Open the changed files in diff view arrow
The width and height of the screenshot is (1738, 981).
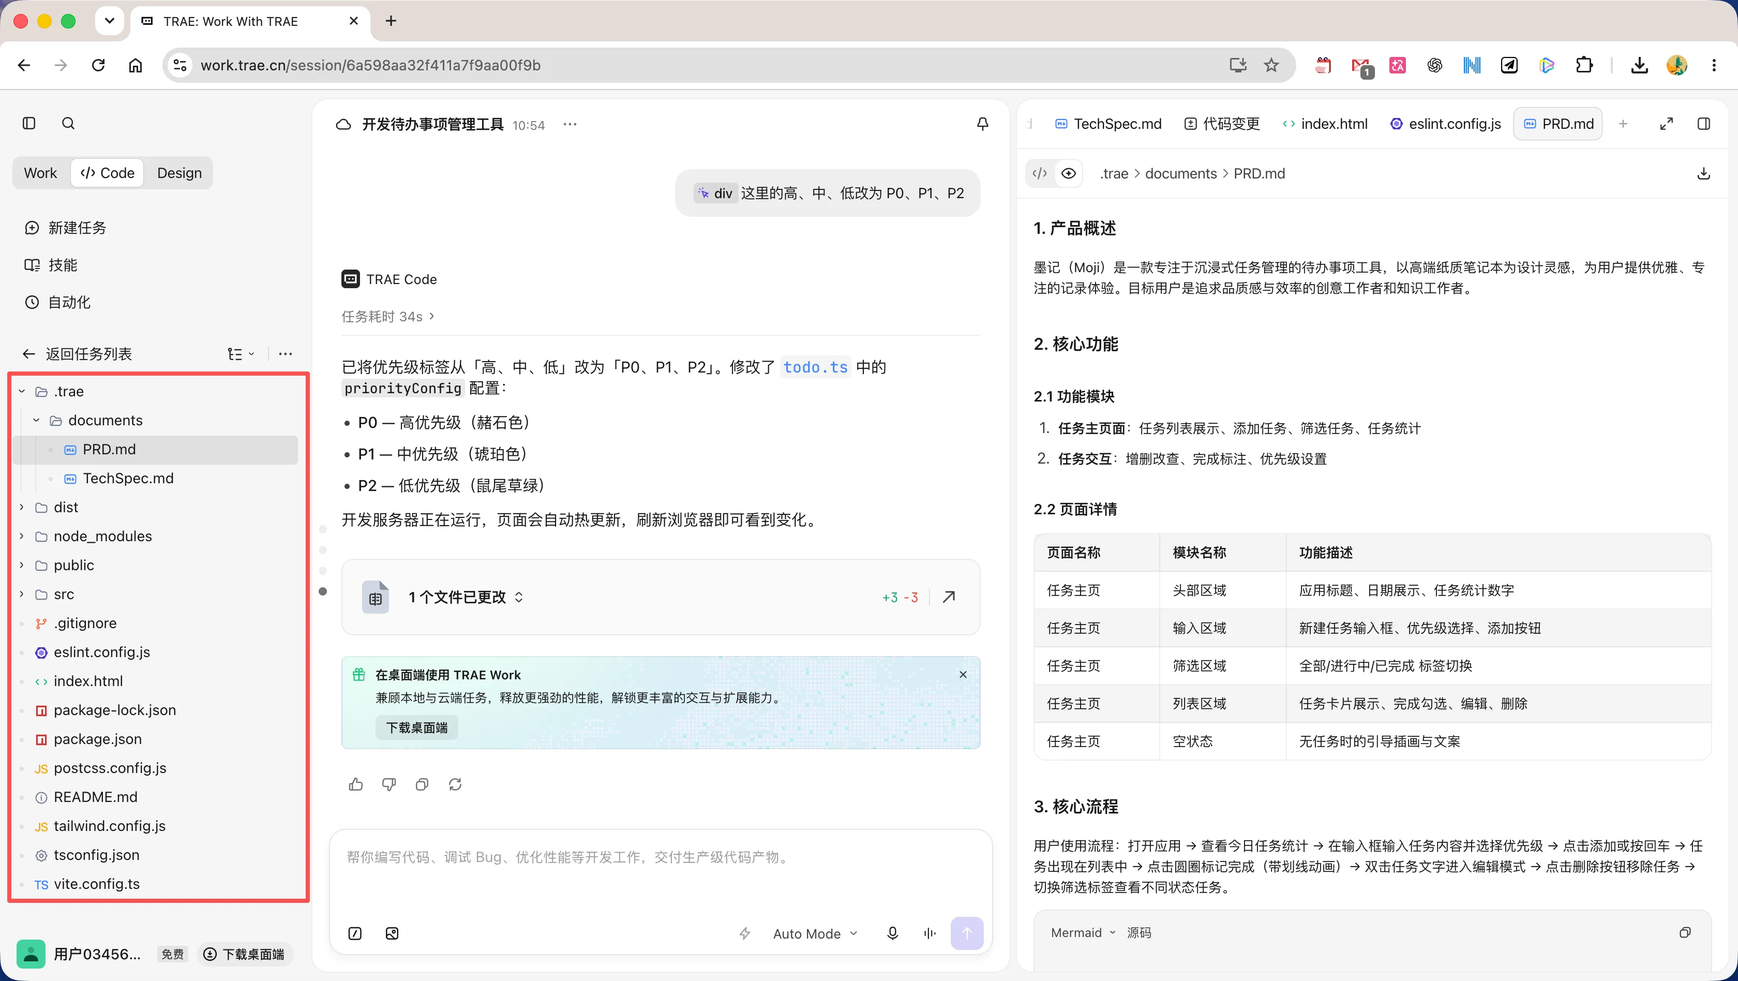[949, 597]
